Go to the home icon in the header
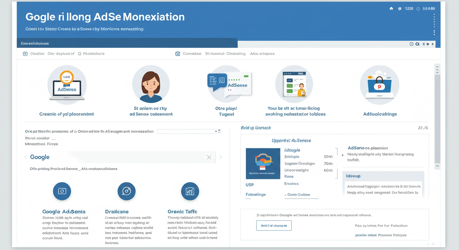The height and width of the screenshot is (250, 459). click(x=391, y=9)
